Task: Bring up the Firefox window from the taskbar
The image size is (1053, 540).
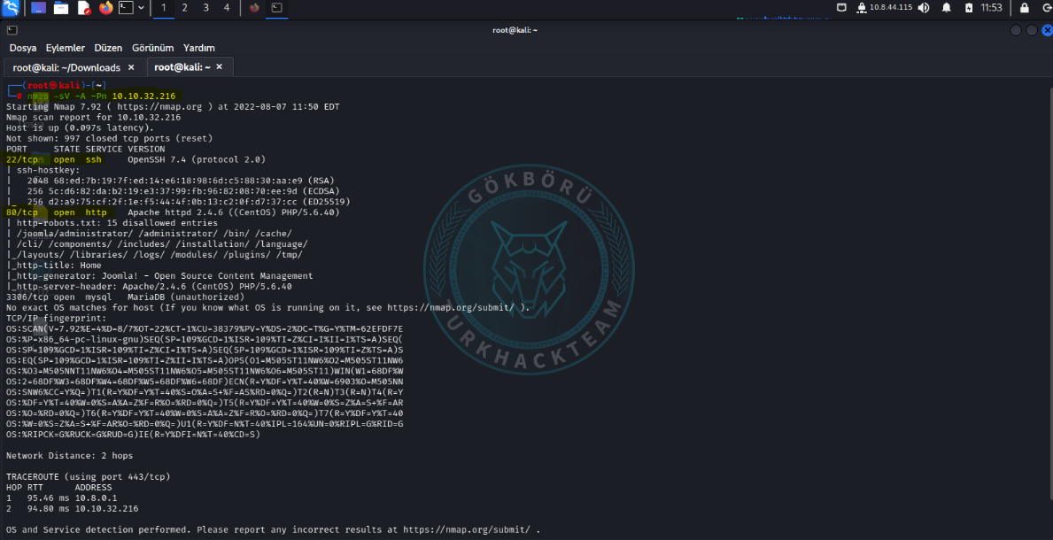Action: 254,8
